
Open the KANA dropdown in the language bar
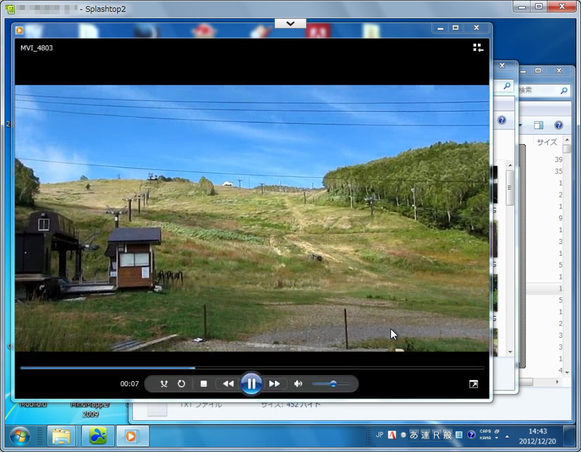point(496,438)
